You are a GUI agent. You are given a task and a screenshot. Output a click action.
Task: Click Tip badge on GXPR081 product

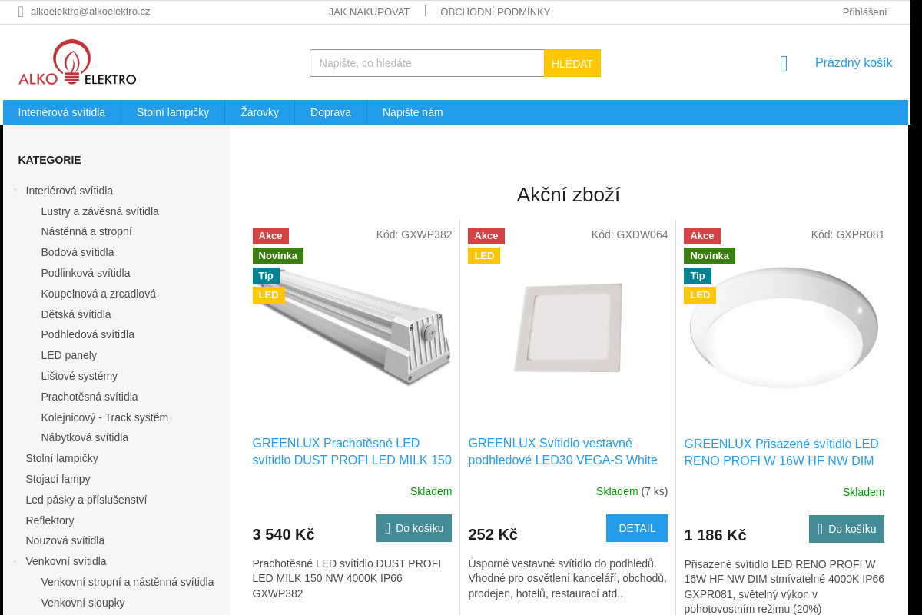698,276
